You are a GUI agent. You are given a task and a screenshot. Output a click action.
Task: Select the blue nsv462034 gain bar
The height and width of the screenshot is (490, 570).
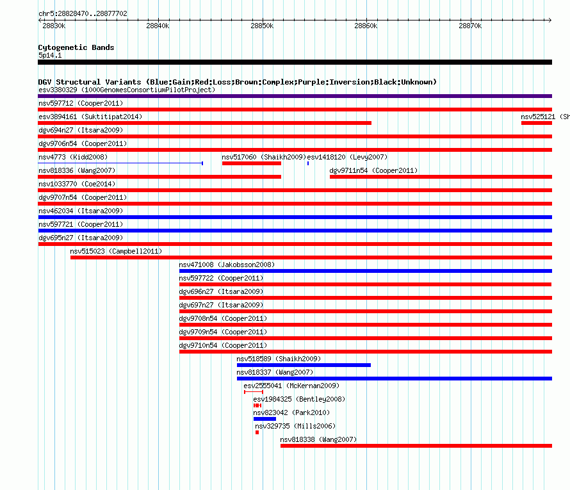coord(295,217)
